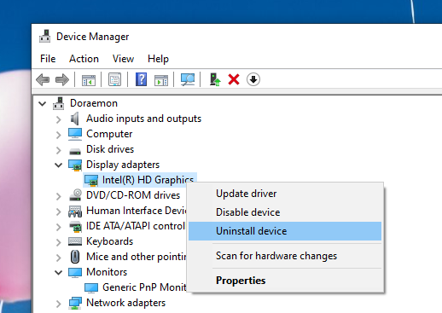The image size is (442, 313).
Task: Click the red X Uninstall device icon
Action: (234, 79)
